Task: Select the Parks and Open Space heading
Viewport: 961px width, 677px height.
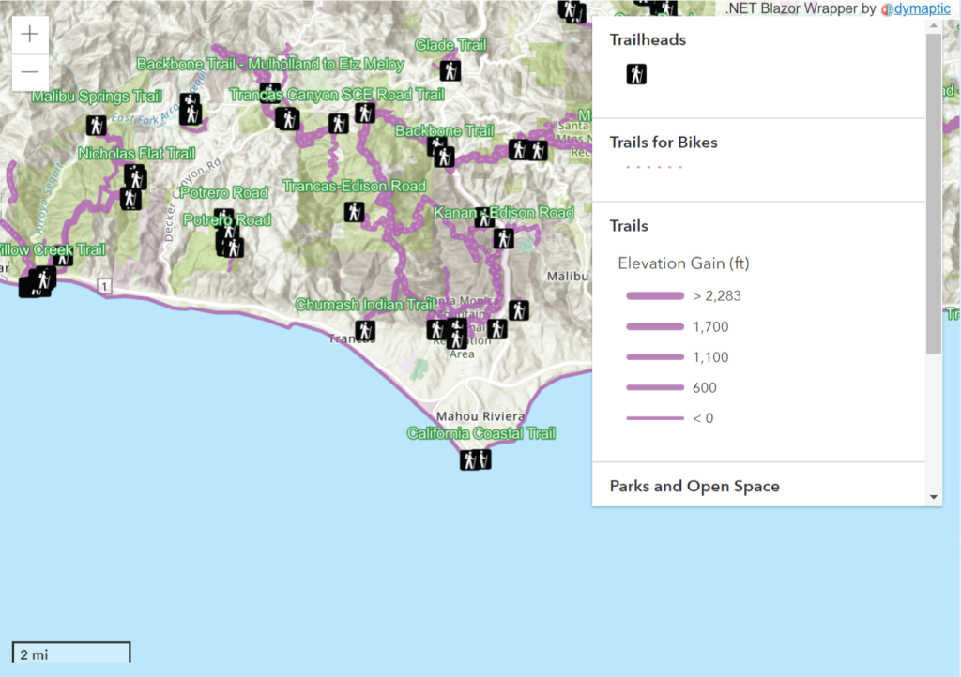Action: [x=694, y=486]
